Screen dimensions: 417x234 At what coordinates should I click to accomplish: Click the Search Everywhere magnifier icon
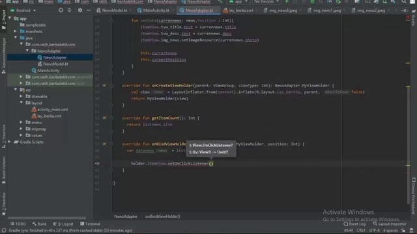pos(404,1)
